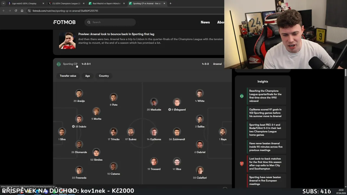Select Morita's player avatar
This screenshot has width=347, height=195.
(x=96, y=111)
